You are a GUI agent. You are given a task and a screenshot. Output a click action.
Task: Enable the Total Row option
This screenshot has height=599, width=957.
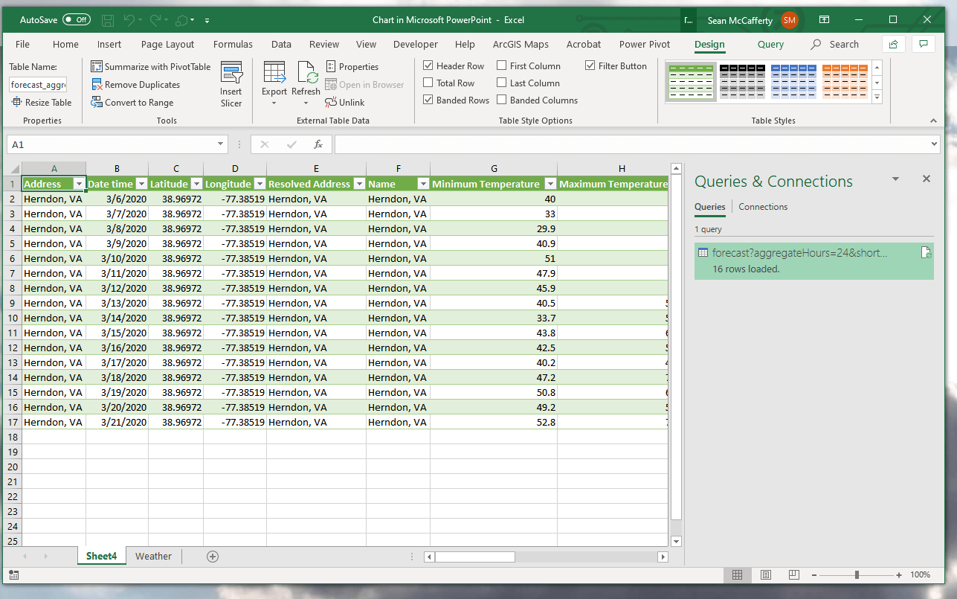(428, 83)
